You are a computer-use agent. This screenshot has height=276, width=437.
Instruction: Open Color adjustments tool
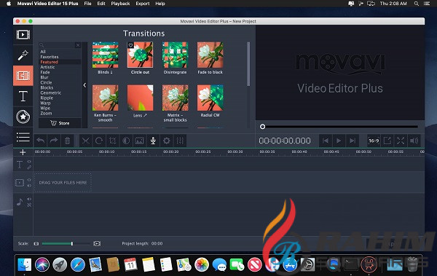pos(126,141)
